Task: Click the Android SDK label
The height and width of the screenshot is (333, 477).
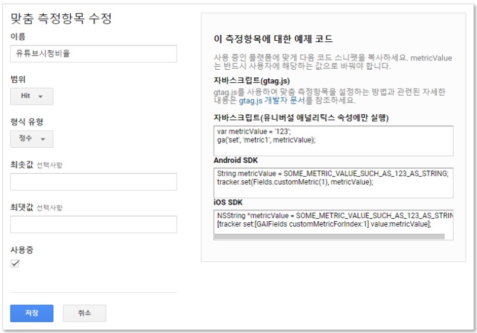Action: point(236,160)
